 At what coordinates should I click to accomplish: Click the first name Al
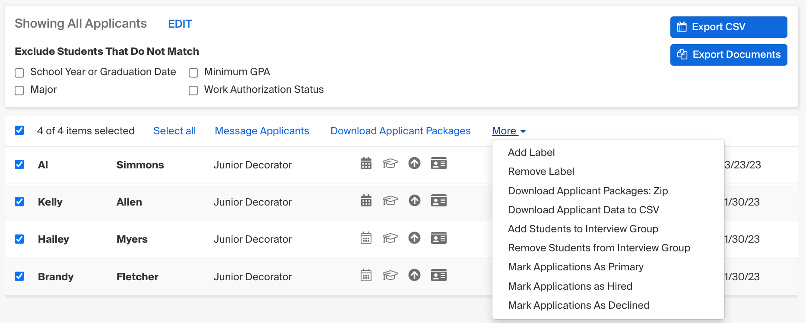[43, 165]
